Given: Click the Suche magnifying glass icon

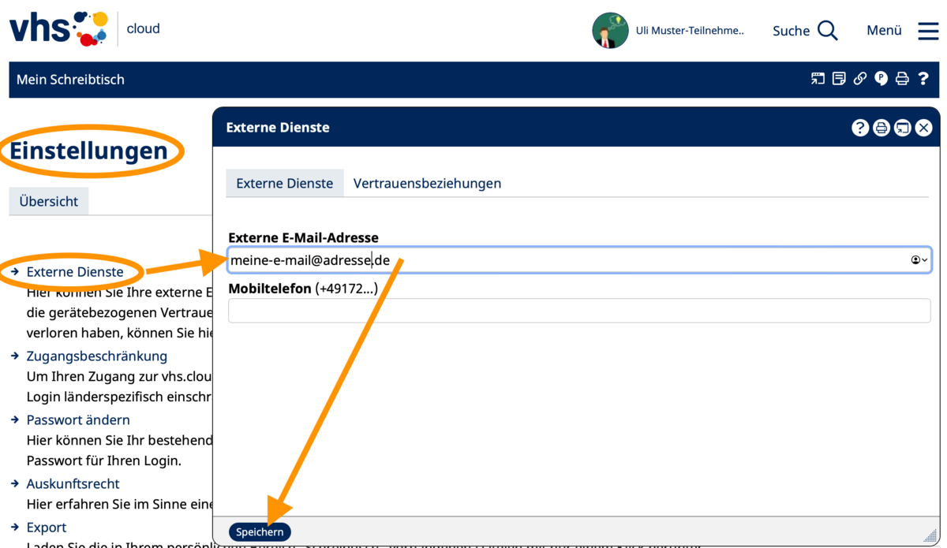Looking at the screenshot, I should pos(827,31).
